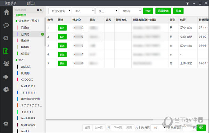Go to 首页 first page
This screenshot has height=133, width=209.
point(87,128)
